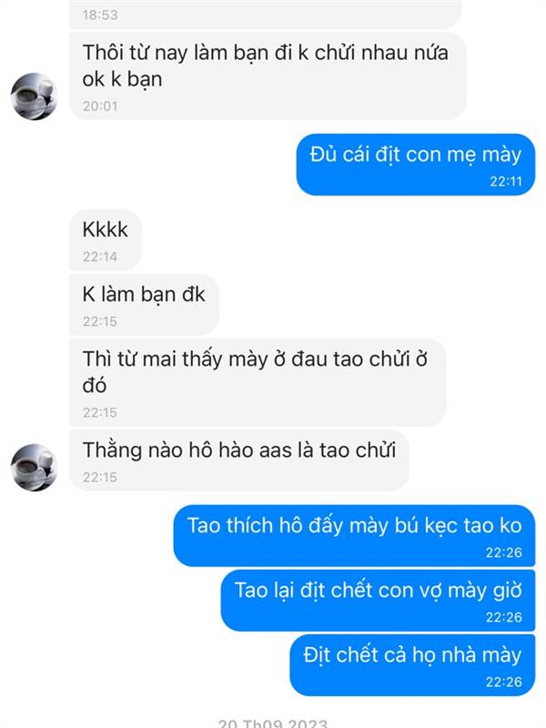Screen dimensions: 546x728
Task: Tap the 22:11 timestamp in the blue bubble
Action: pyautogui.click(x=506, y=181)
